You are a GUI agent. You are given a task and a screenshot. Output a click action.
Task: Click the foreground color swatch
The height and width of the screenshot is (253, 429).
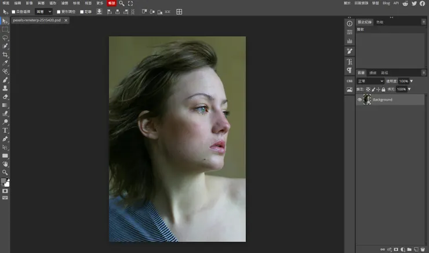[4, 181]
